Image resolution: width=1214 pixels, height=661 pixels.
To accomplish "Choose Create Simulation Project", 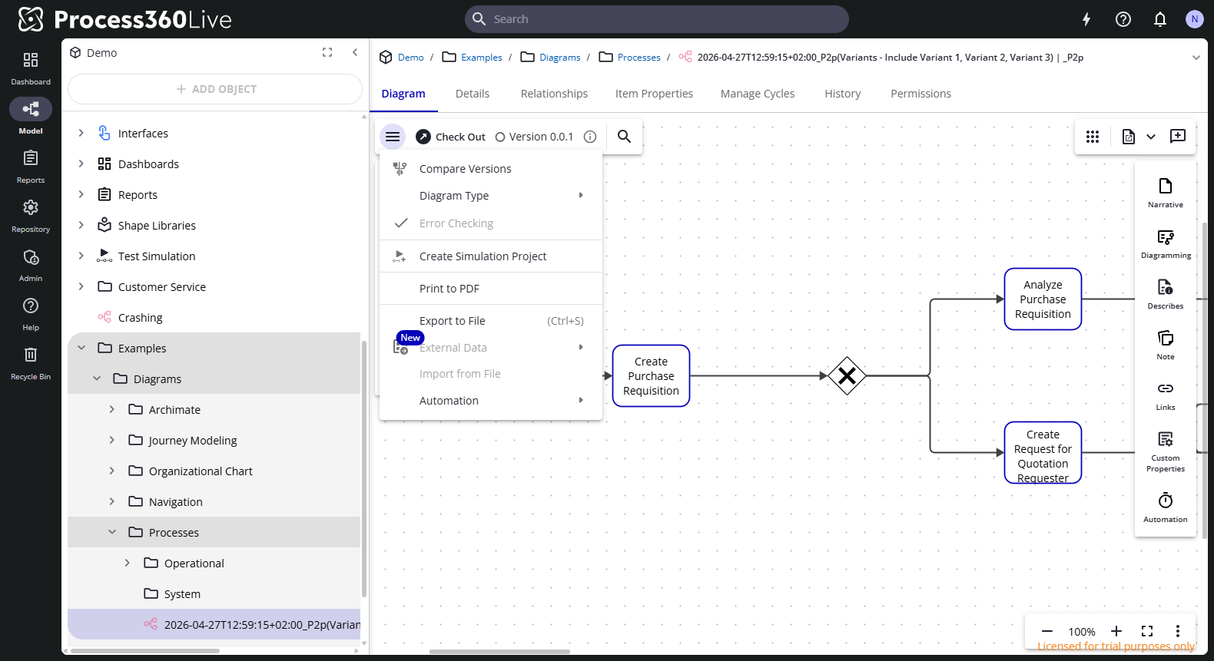I will 490,256.
